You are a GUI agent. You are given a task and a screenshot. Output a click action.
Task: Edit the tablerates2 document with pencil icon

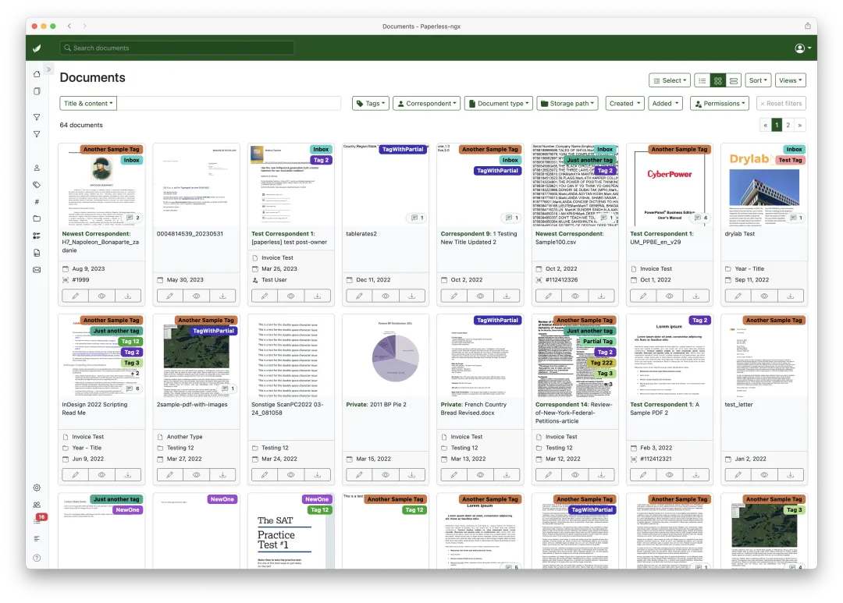(x=359, y=296)
